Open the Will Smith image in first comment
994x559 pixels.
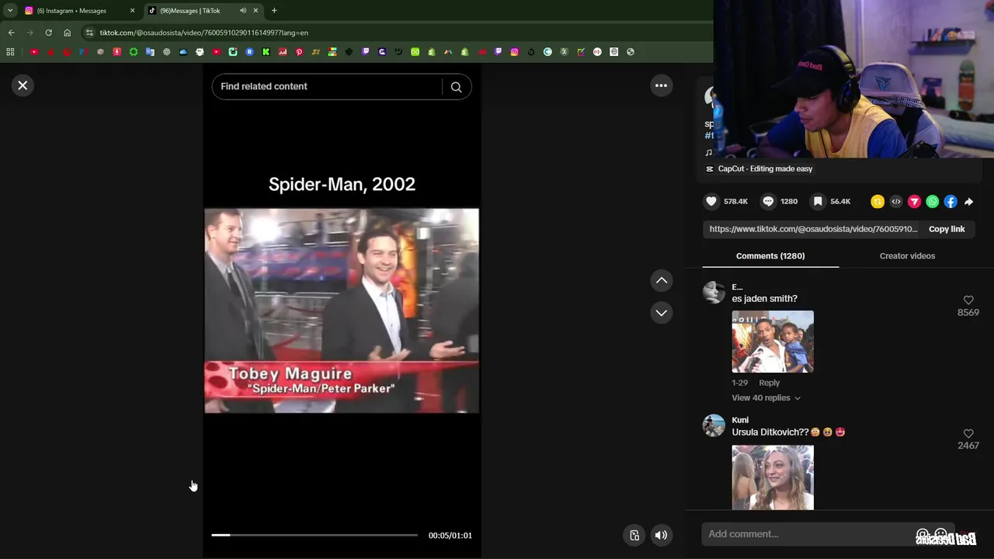(x=773, y=342)
